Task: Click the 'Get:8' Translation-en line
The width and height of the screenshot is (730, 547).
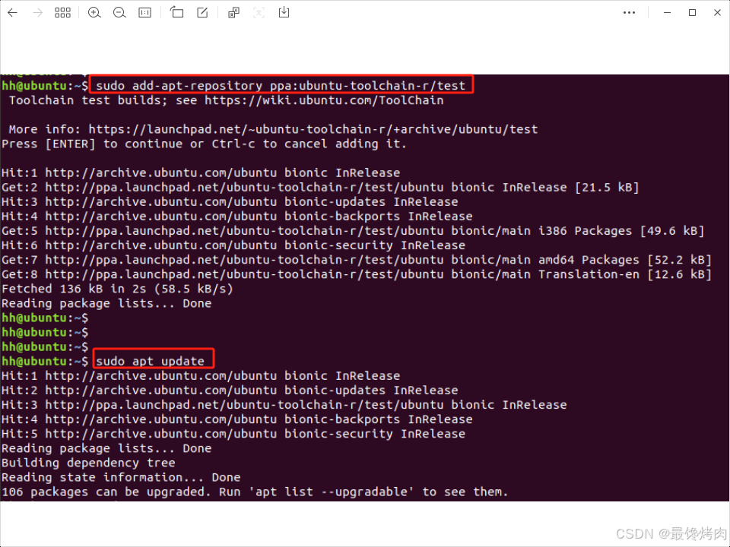Action: (x=357, y=274)
